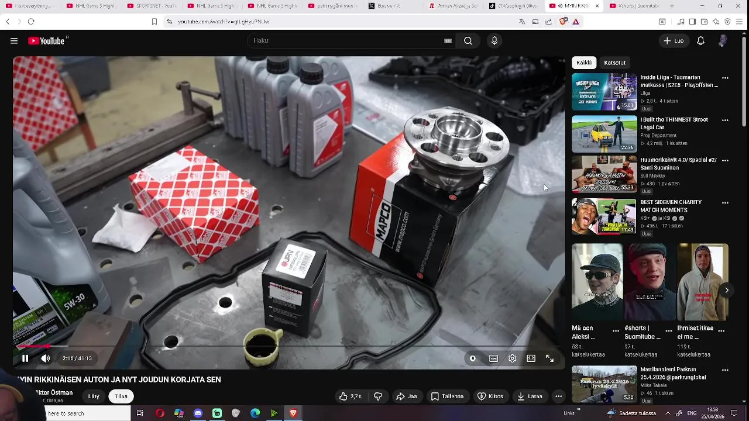
Task: Like the video with 3,7 t. likes
Action: [x=350, y=396]
